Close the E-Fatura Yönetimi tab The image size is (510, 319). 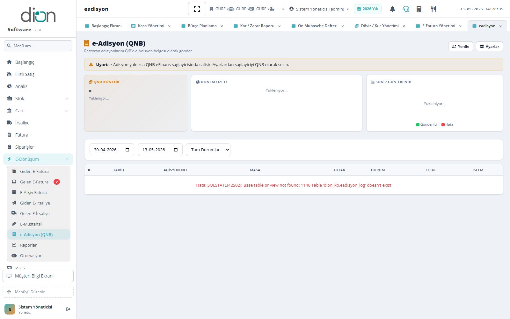(x=460, y=26)
